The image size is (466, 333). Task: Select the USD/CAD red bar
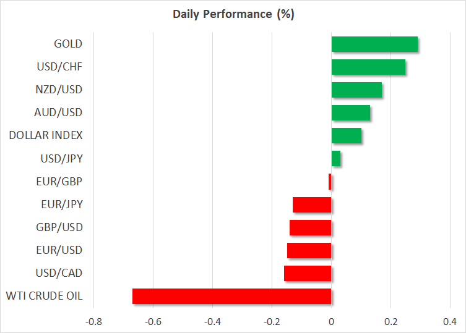pyautogui.click(x=308, y=273)
